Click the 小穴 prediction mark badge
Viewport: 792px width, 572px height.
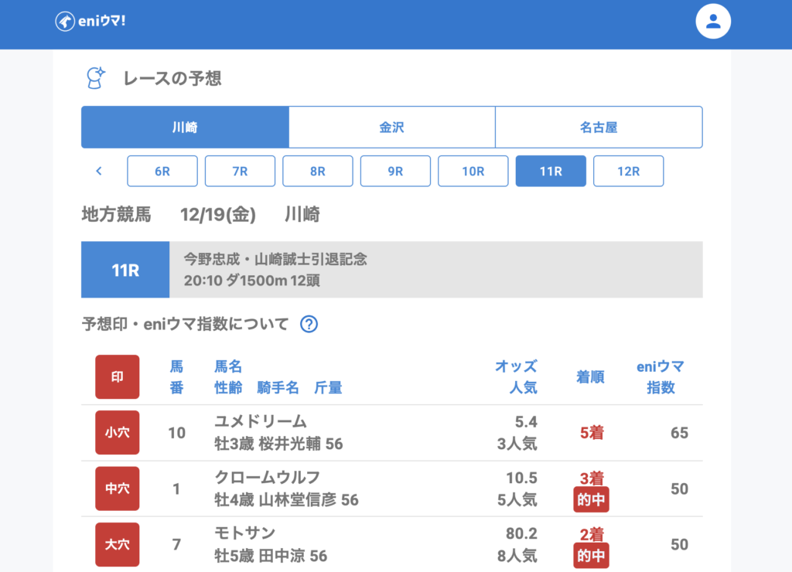click(x=118, y=433)
